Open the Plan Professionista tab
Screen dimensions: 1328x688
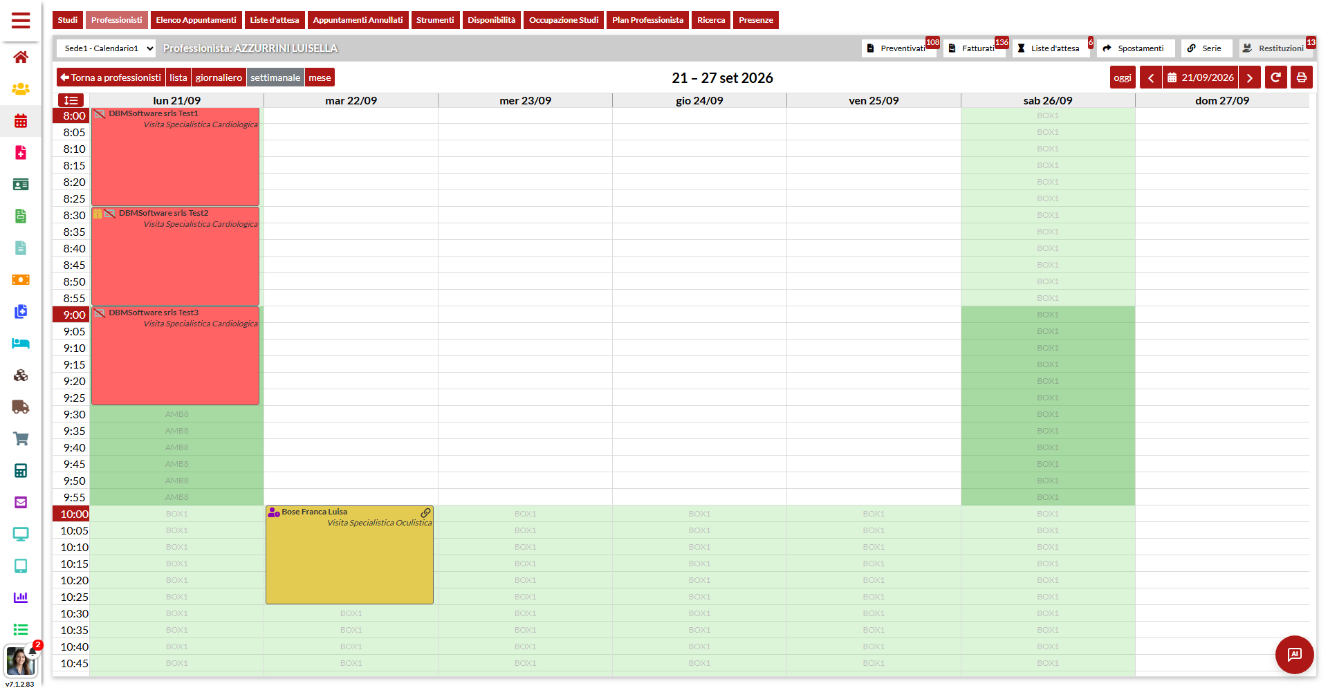point(647,20)
